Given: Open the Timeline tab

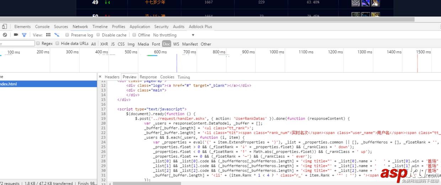Looking at the screenshot, I should pyautogui.click(x=100, y=27).
